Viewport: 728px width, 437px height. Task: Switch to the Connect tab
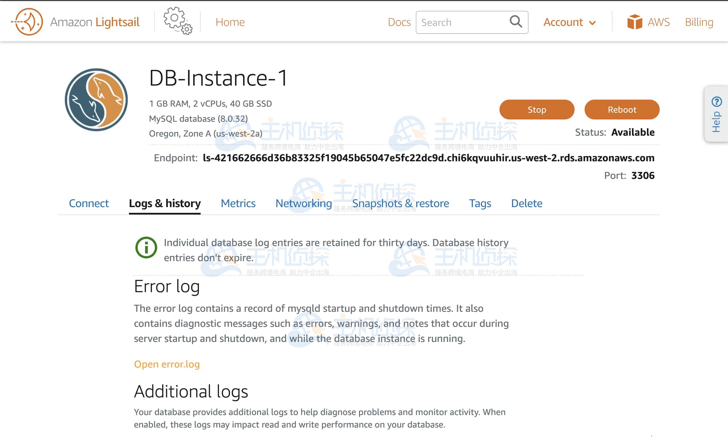[89, 203]
